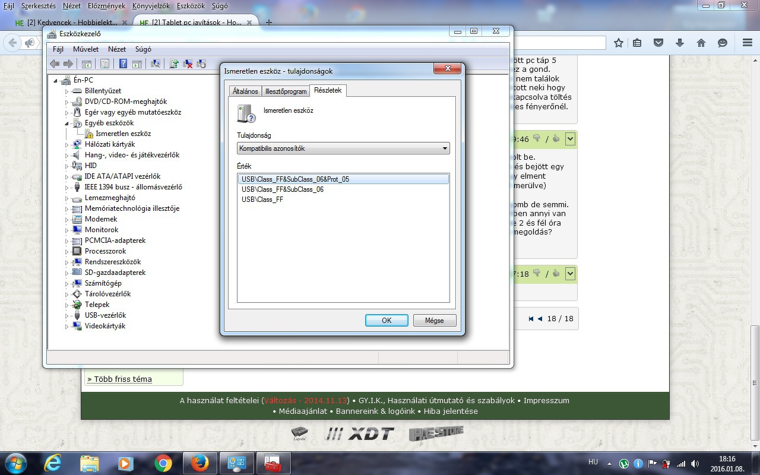
Task: Open the blue Help icon in Eszközkezelő toolbar
Action: click(123, 64)
